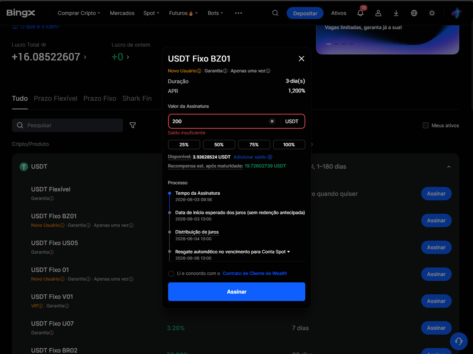Image resolution: width=473 pixels, height=354 pixels.
Task: Click Assinar on USDT Fixo V01 row
Action: [x=436, y=301]
